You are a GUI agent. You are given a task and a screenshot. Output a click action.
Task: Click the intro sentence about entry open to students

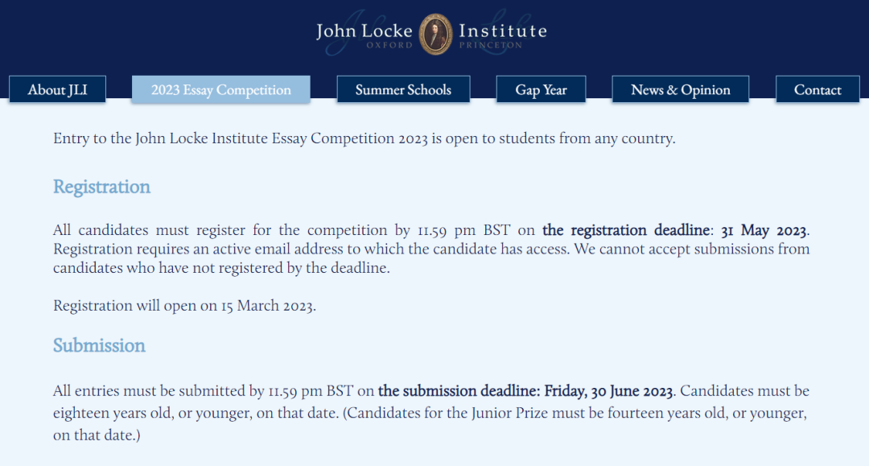[x=364, y=138]
